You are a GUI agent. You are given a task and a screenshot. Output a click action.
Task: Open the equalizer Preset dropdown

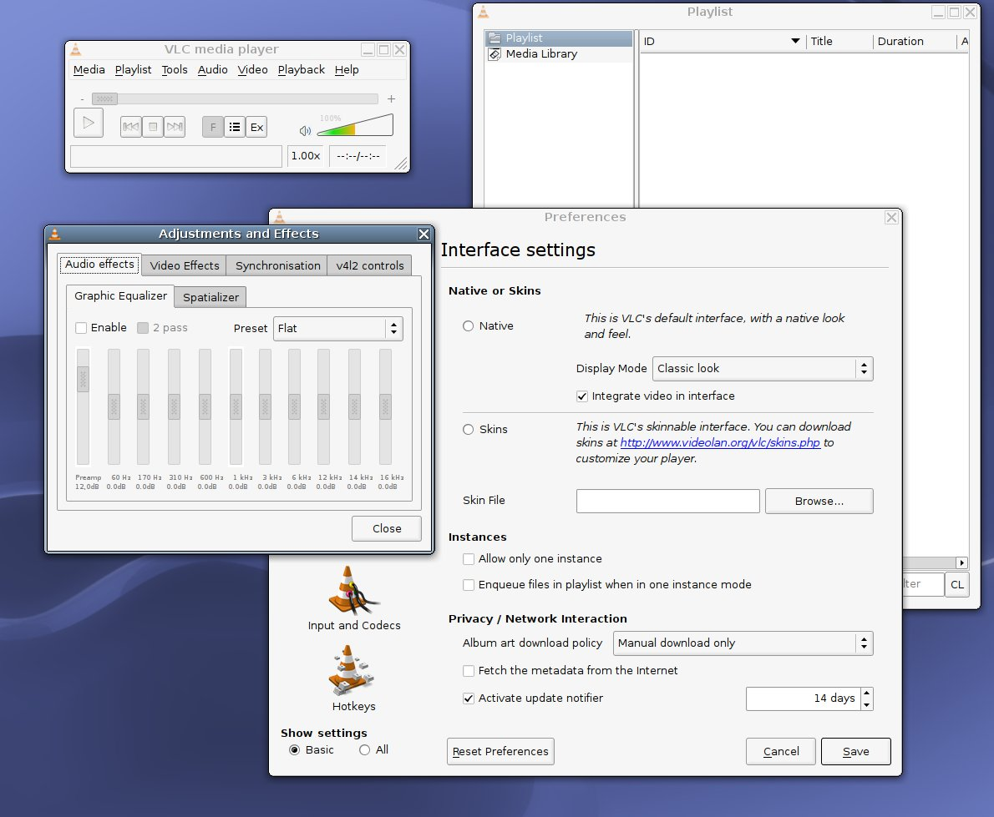338,328
